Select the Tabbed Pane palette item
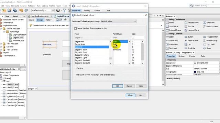 [x=191, y=23]
